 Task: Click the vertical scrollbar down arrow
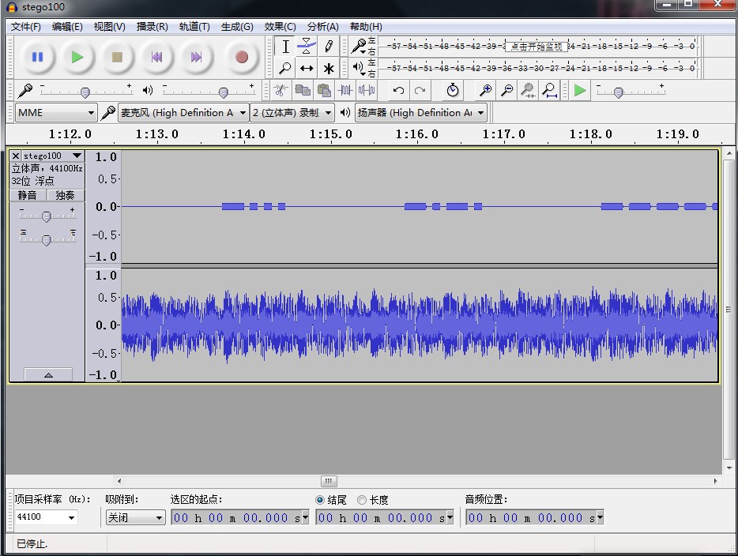click(729, 468)
